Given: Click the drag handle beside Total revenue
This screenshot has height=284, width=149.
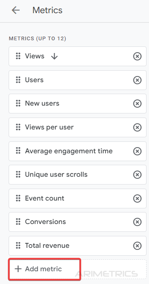Looking at the screenshot, I should 18,246.
